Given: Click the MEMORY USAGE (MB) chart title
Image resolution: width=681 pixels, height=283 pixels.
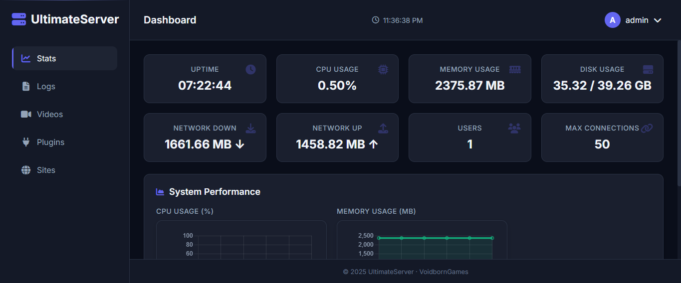Looking at the screenshot, I should pos(376,211).
